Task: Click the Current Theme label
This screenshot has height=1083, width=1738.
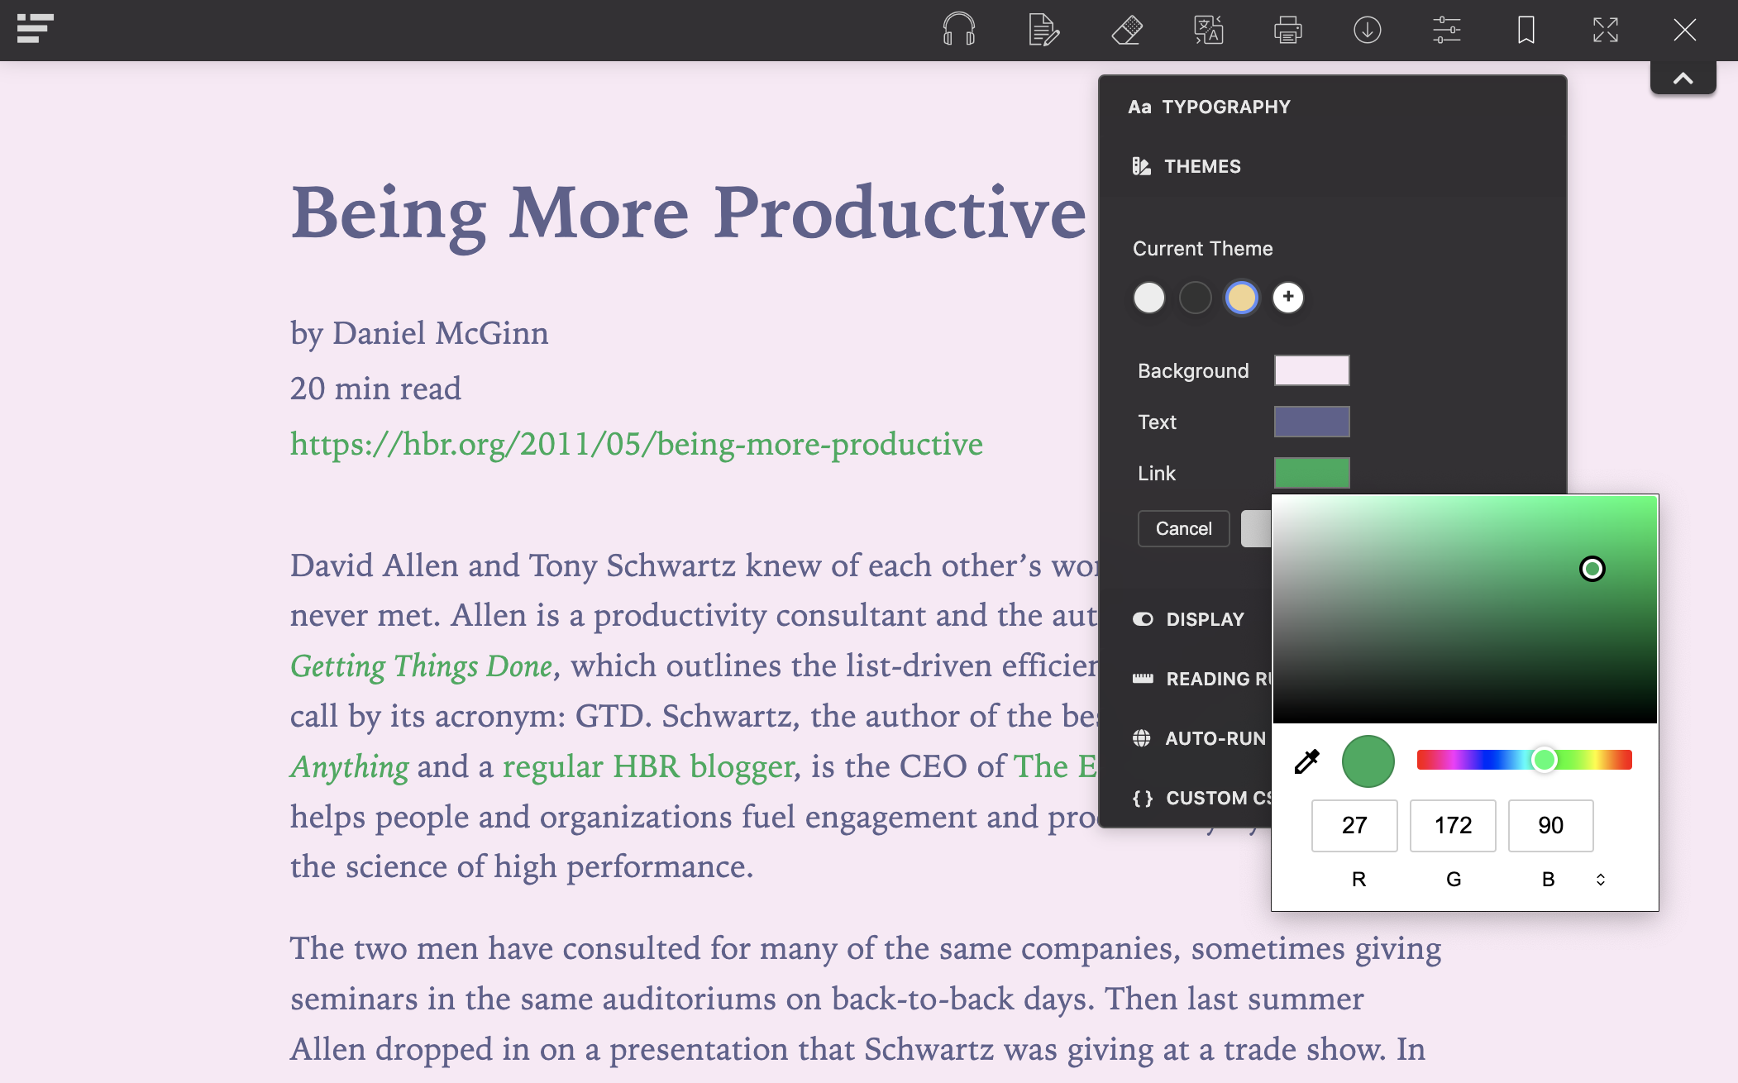Action: tap(1202, 249)
